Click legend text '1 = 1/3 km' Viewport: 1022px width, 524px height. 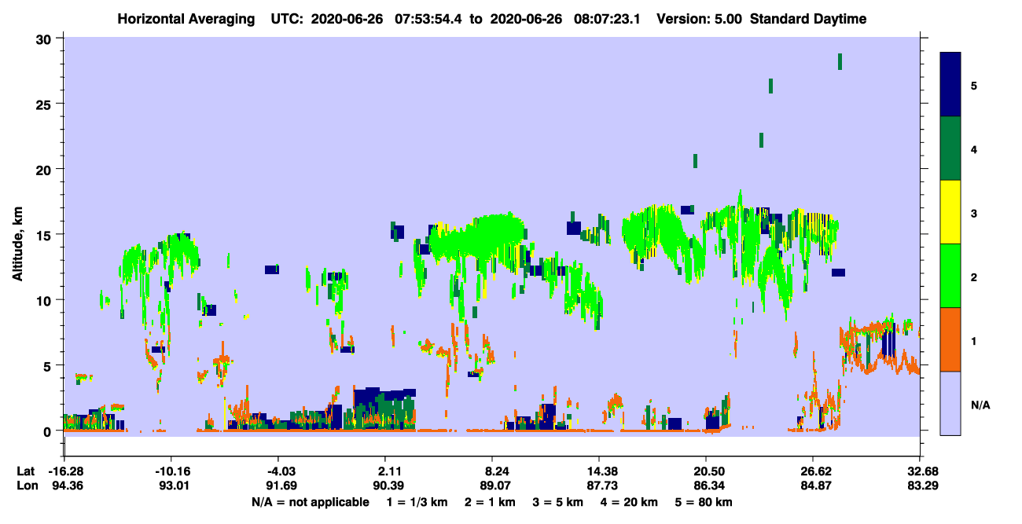click(418, 502)
